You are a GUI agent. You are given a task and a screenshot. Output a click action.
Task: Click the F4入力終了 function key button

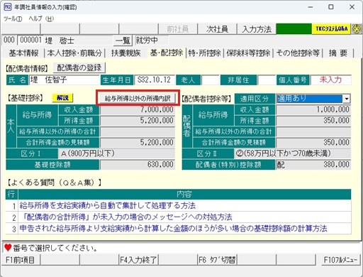tap(138, 260)
